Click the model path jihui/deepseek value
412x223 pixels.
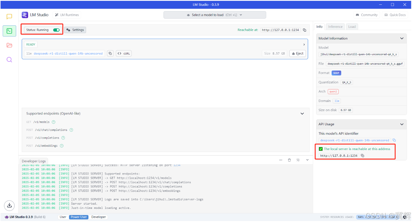coord(359,54)
